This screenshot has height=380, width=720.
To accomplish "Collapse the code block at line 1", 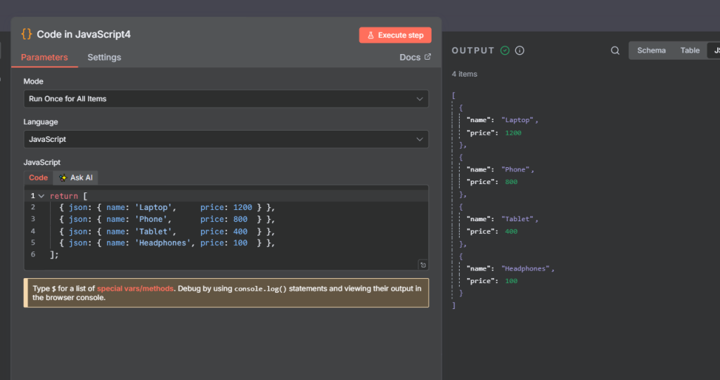I will 41,196.
